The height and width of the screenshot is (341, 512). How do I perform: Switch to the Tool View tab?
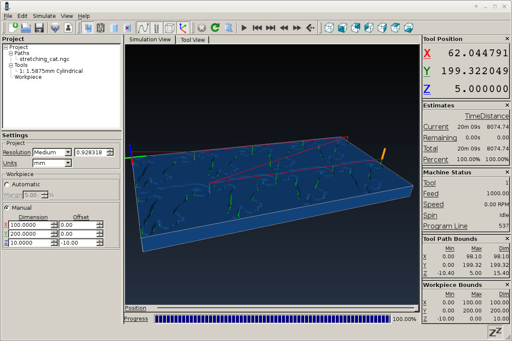[x=192, y=40]
